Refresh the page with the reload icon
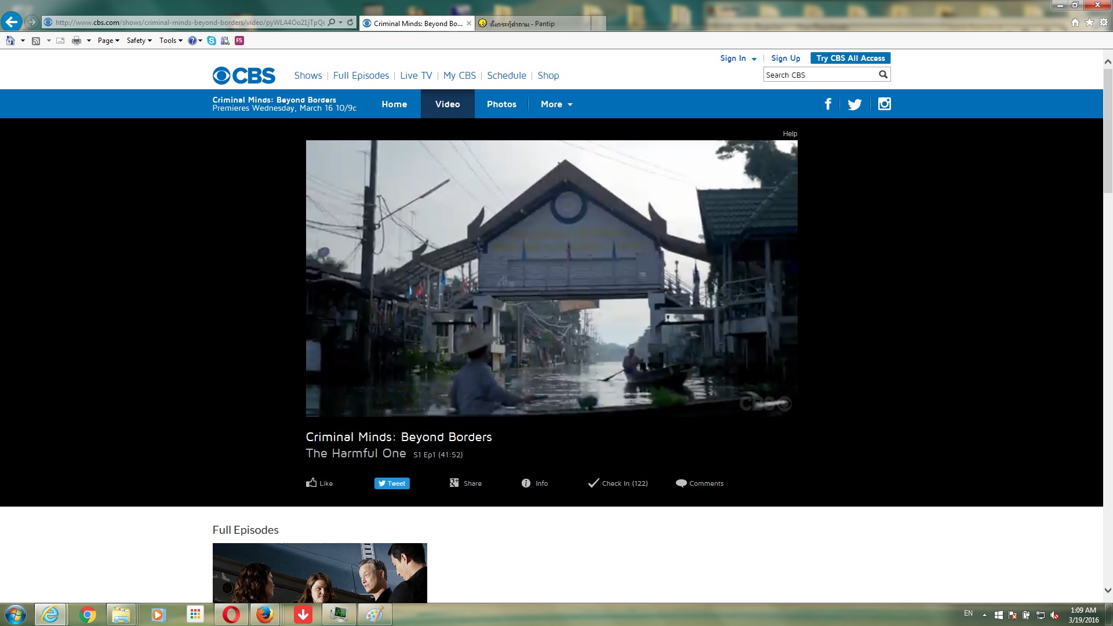The image size is (1113, 626). (x=350, y=22)
